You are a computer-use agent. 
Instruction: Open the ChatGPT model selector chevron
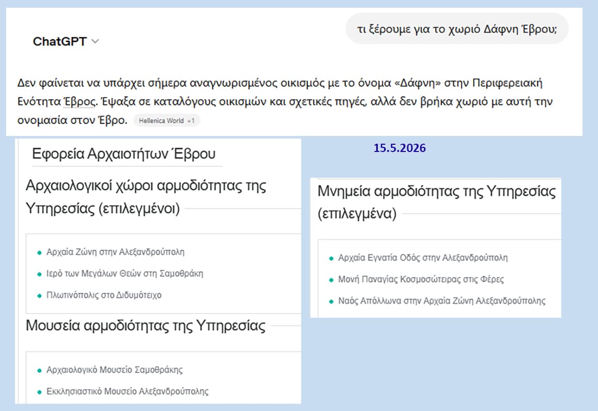coord(95,41)
